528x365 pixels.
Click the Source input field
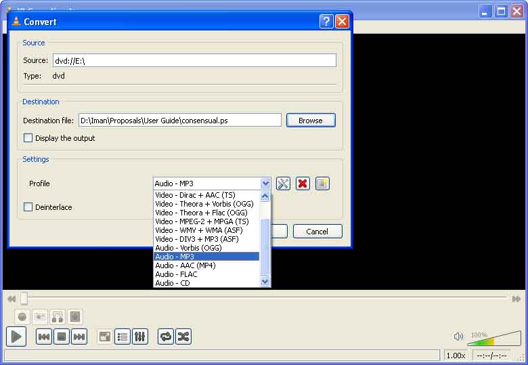pos(194,61)
